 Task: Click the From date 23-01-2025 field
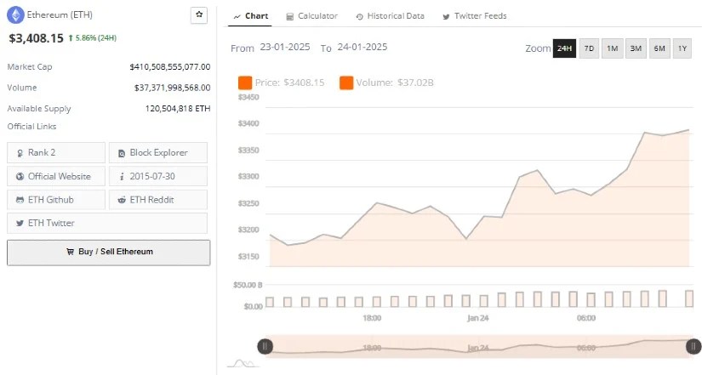tap(286, 48)
